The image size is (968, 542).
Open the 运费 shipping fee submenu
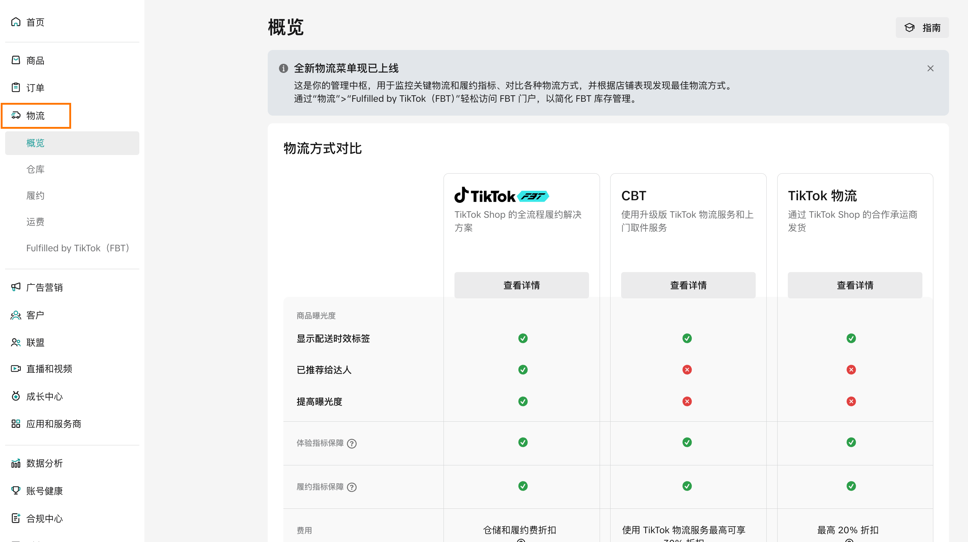coord(35,222)
